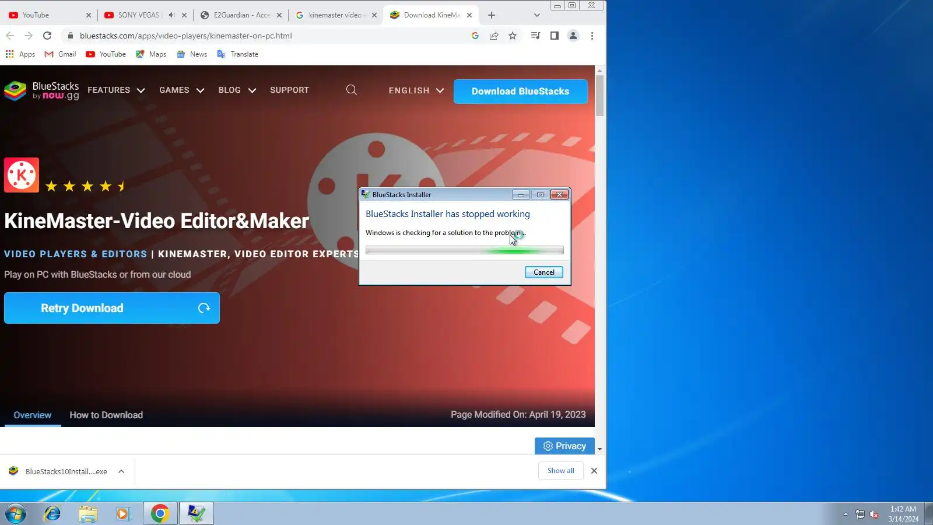
Task: Close the E2Guardian tab
Action: 279,15
